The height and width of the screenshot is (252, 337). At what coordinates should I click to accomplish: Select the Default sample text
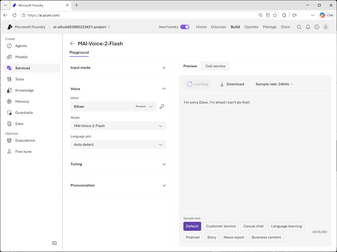coord(192,226)
